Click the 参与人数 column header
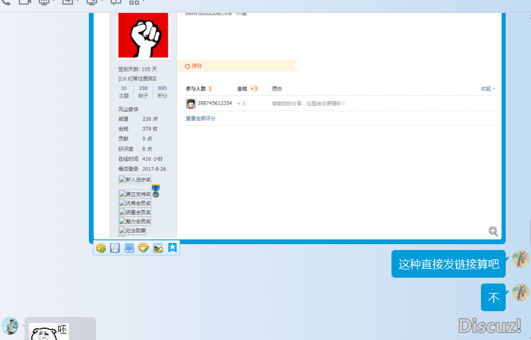Viewport: 531px width, 340px height. (x=199, y=89)
